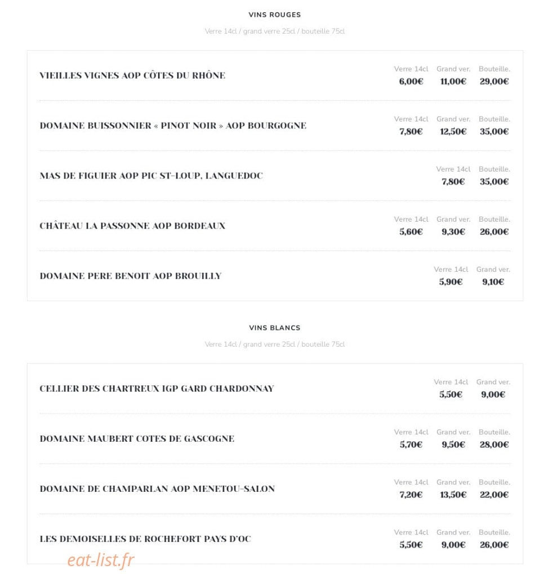The image size is (557, 574).
Task: Choose Domaine de Champarlan Menetou-Salon
Action: 157,489
